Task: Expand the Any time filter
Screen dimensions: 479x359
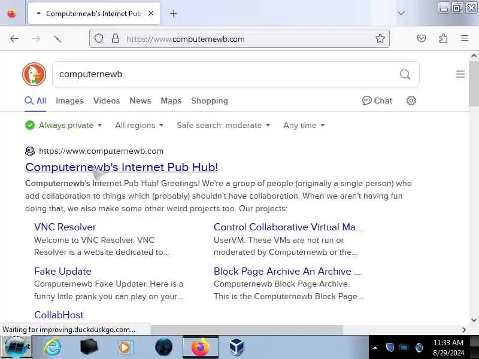Action: (x=304, y=125)
